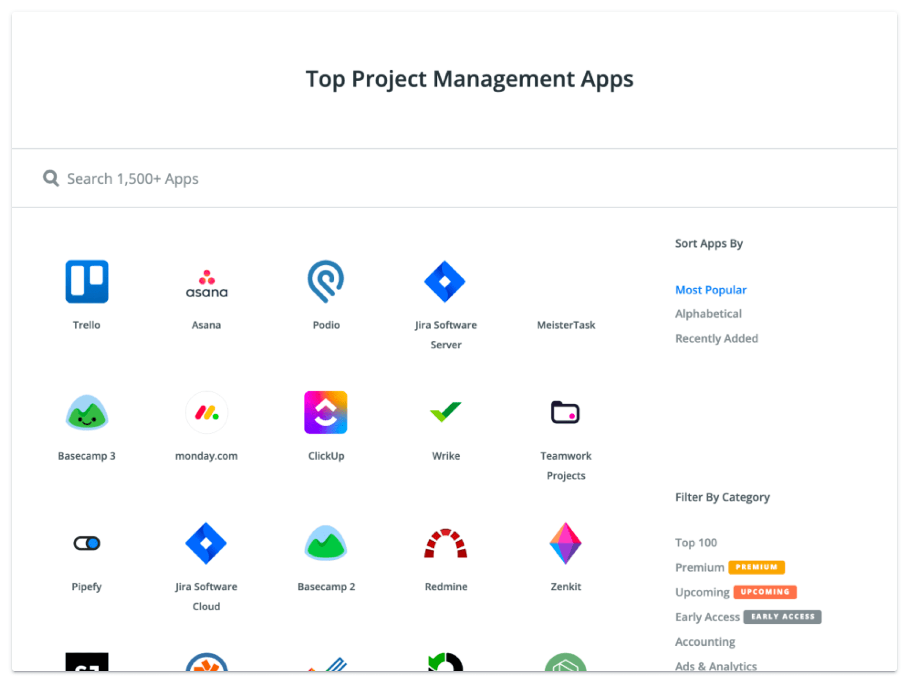The height and width of the screenshot is (683, 909).
Task: Click the monday.com name label
Action: point(206,456)
